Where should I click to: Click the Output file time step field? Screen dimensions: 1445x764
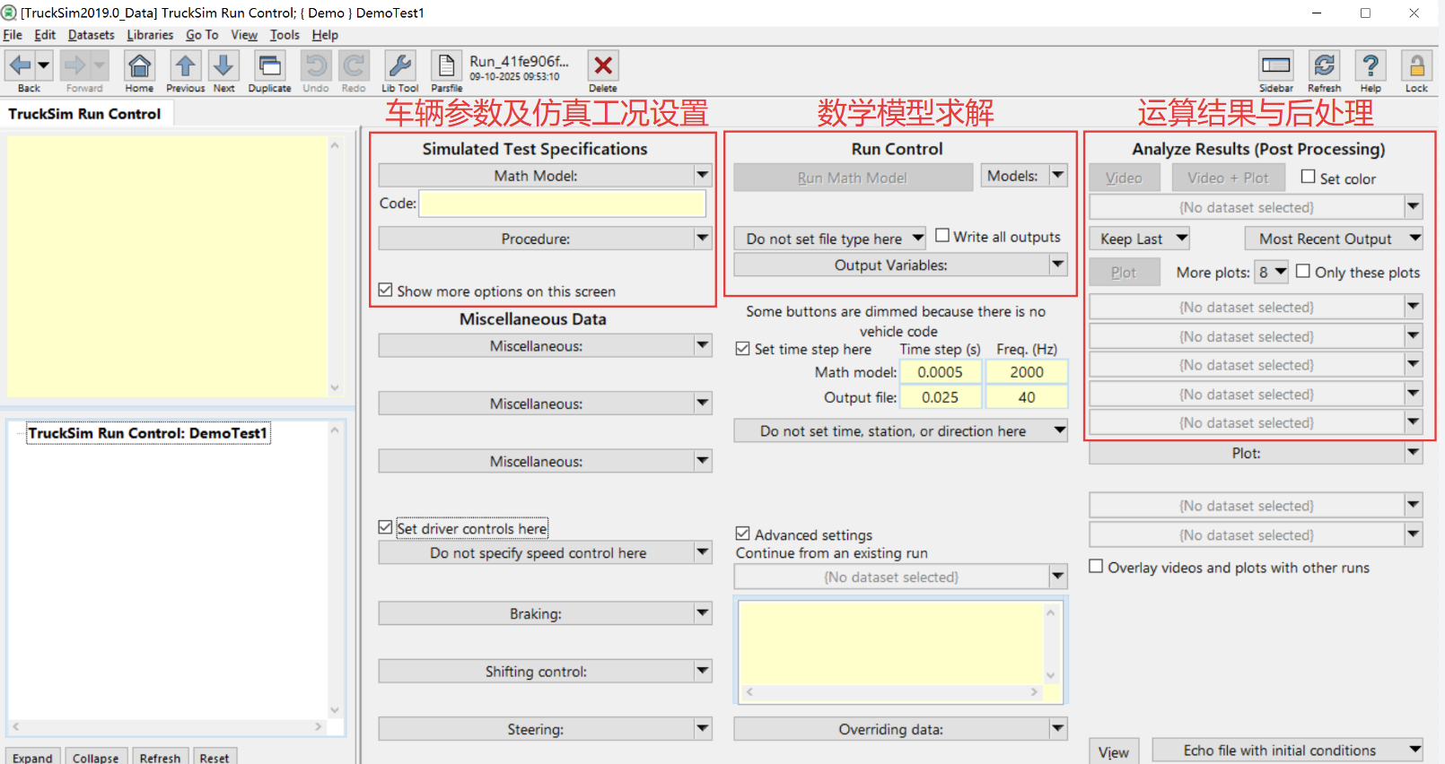[940, 397]
